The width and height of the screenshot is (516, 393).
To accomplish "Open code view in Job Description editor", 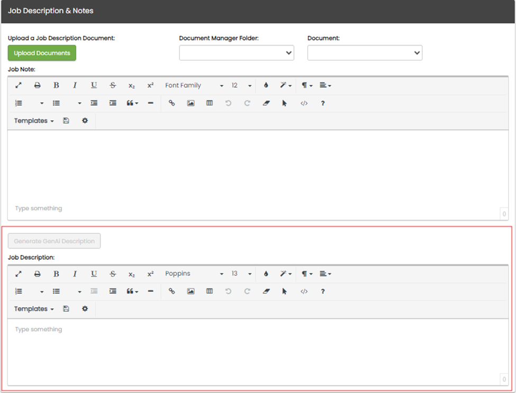I will pos(304,291).
